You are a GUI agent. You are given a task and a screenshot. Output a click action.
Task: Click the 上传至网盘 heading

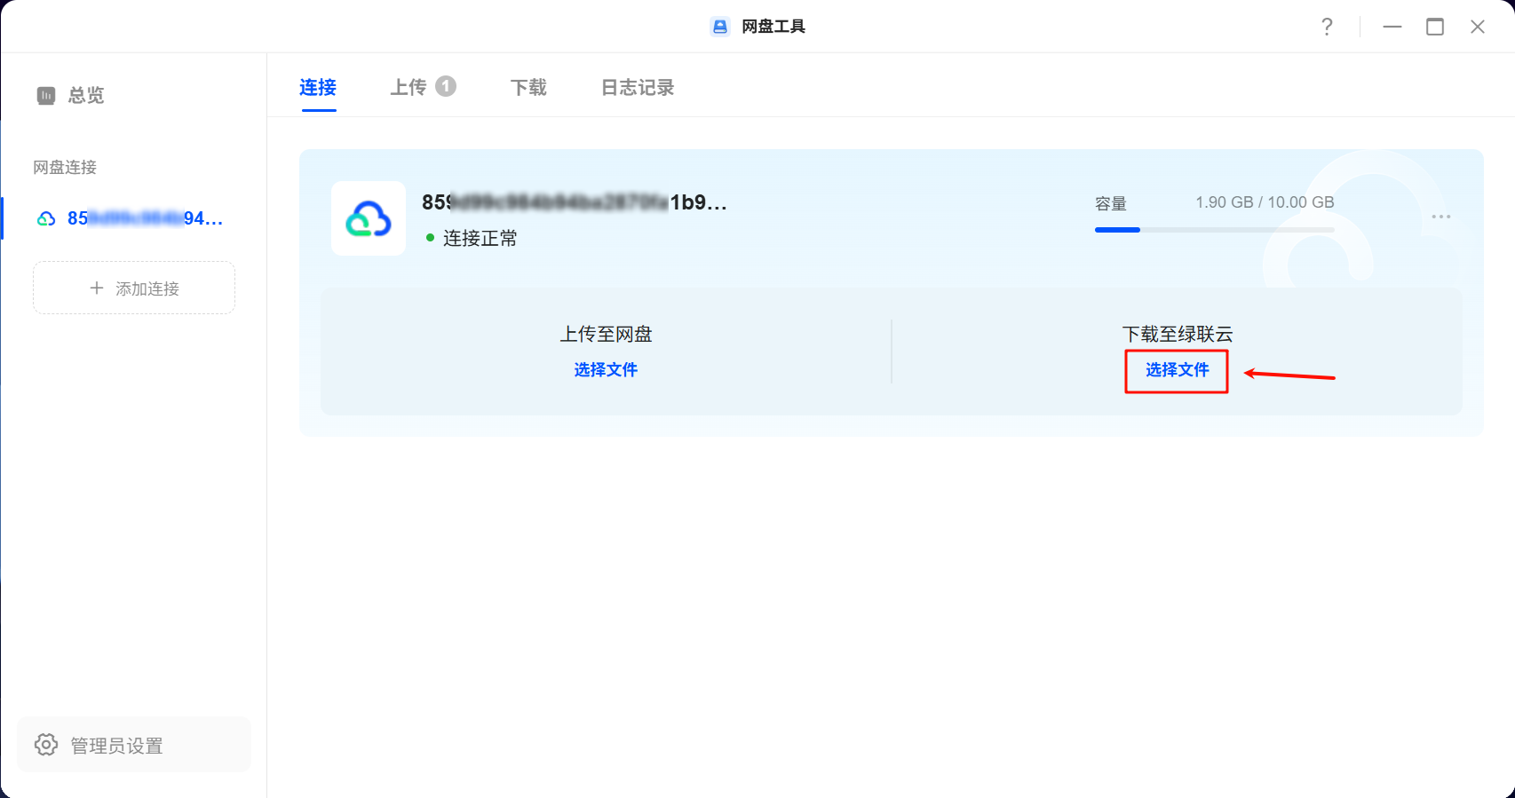tap(606, 334)
